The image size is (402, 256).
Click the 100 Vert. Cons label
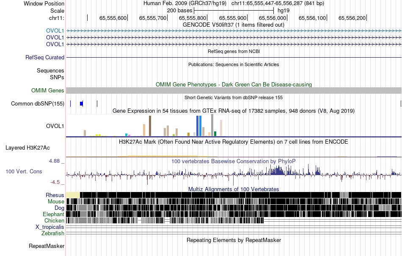pos(24,172)
